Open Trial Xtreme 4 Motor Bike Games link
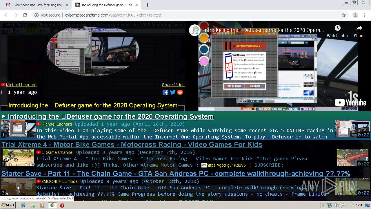371x209 pixels. tap(132, 145)
